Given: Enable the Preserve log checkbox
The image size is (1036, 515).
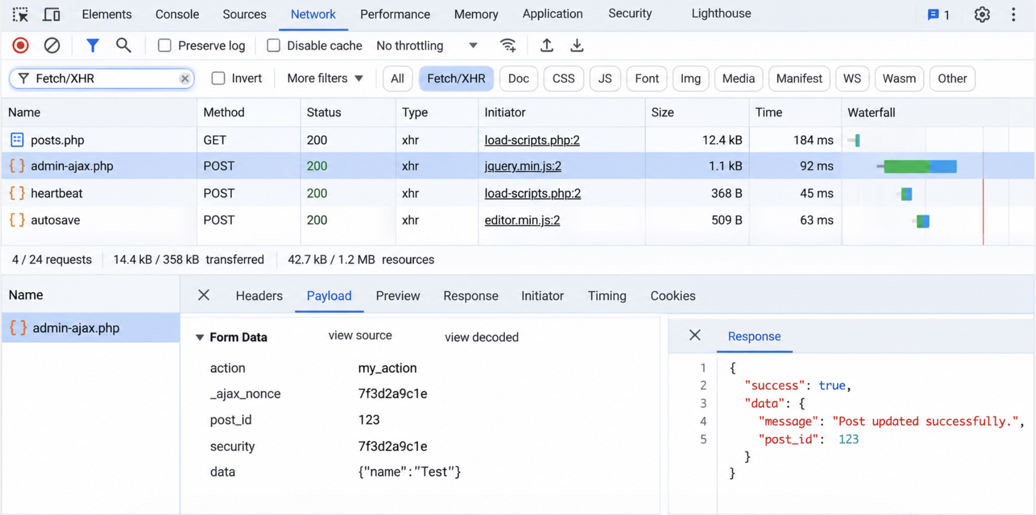Looking at the screenshot, I should coord(164,45).
